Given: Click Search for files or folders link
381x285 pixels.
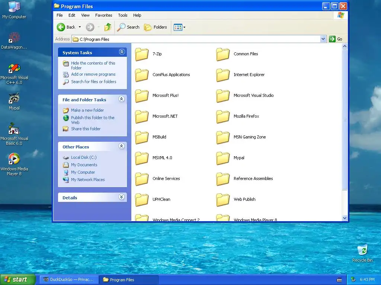Looking at the screenshot, I should [x=93, y=82].
